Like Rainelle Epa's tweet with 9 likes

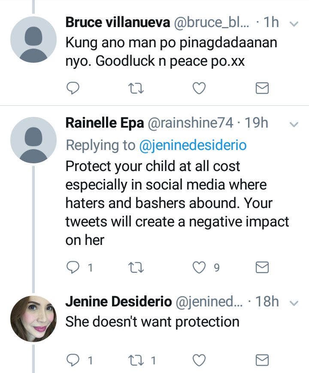[199, 268]
